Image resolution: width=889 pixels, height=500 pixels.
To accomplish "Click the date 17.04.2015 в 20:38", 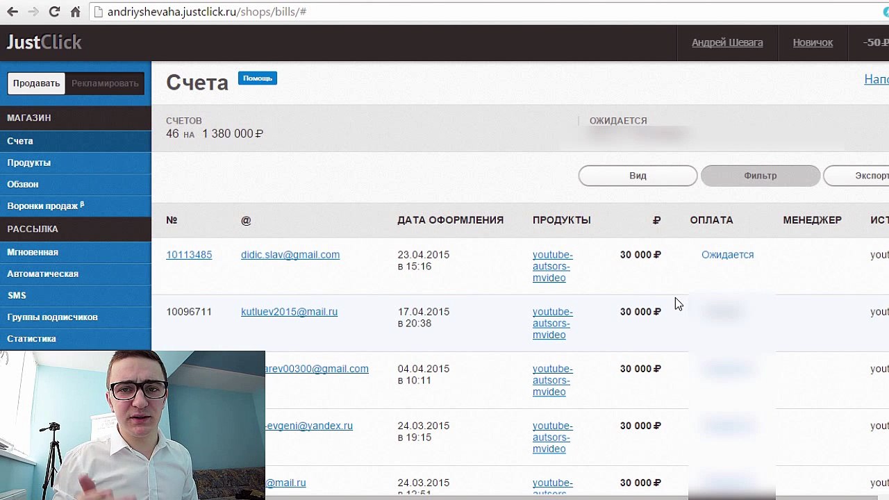I will coord(424,317).
